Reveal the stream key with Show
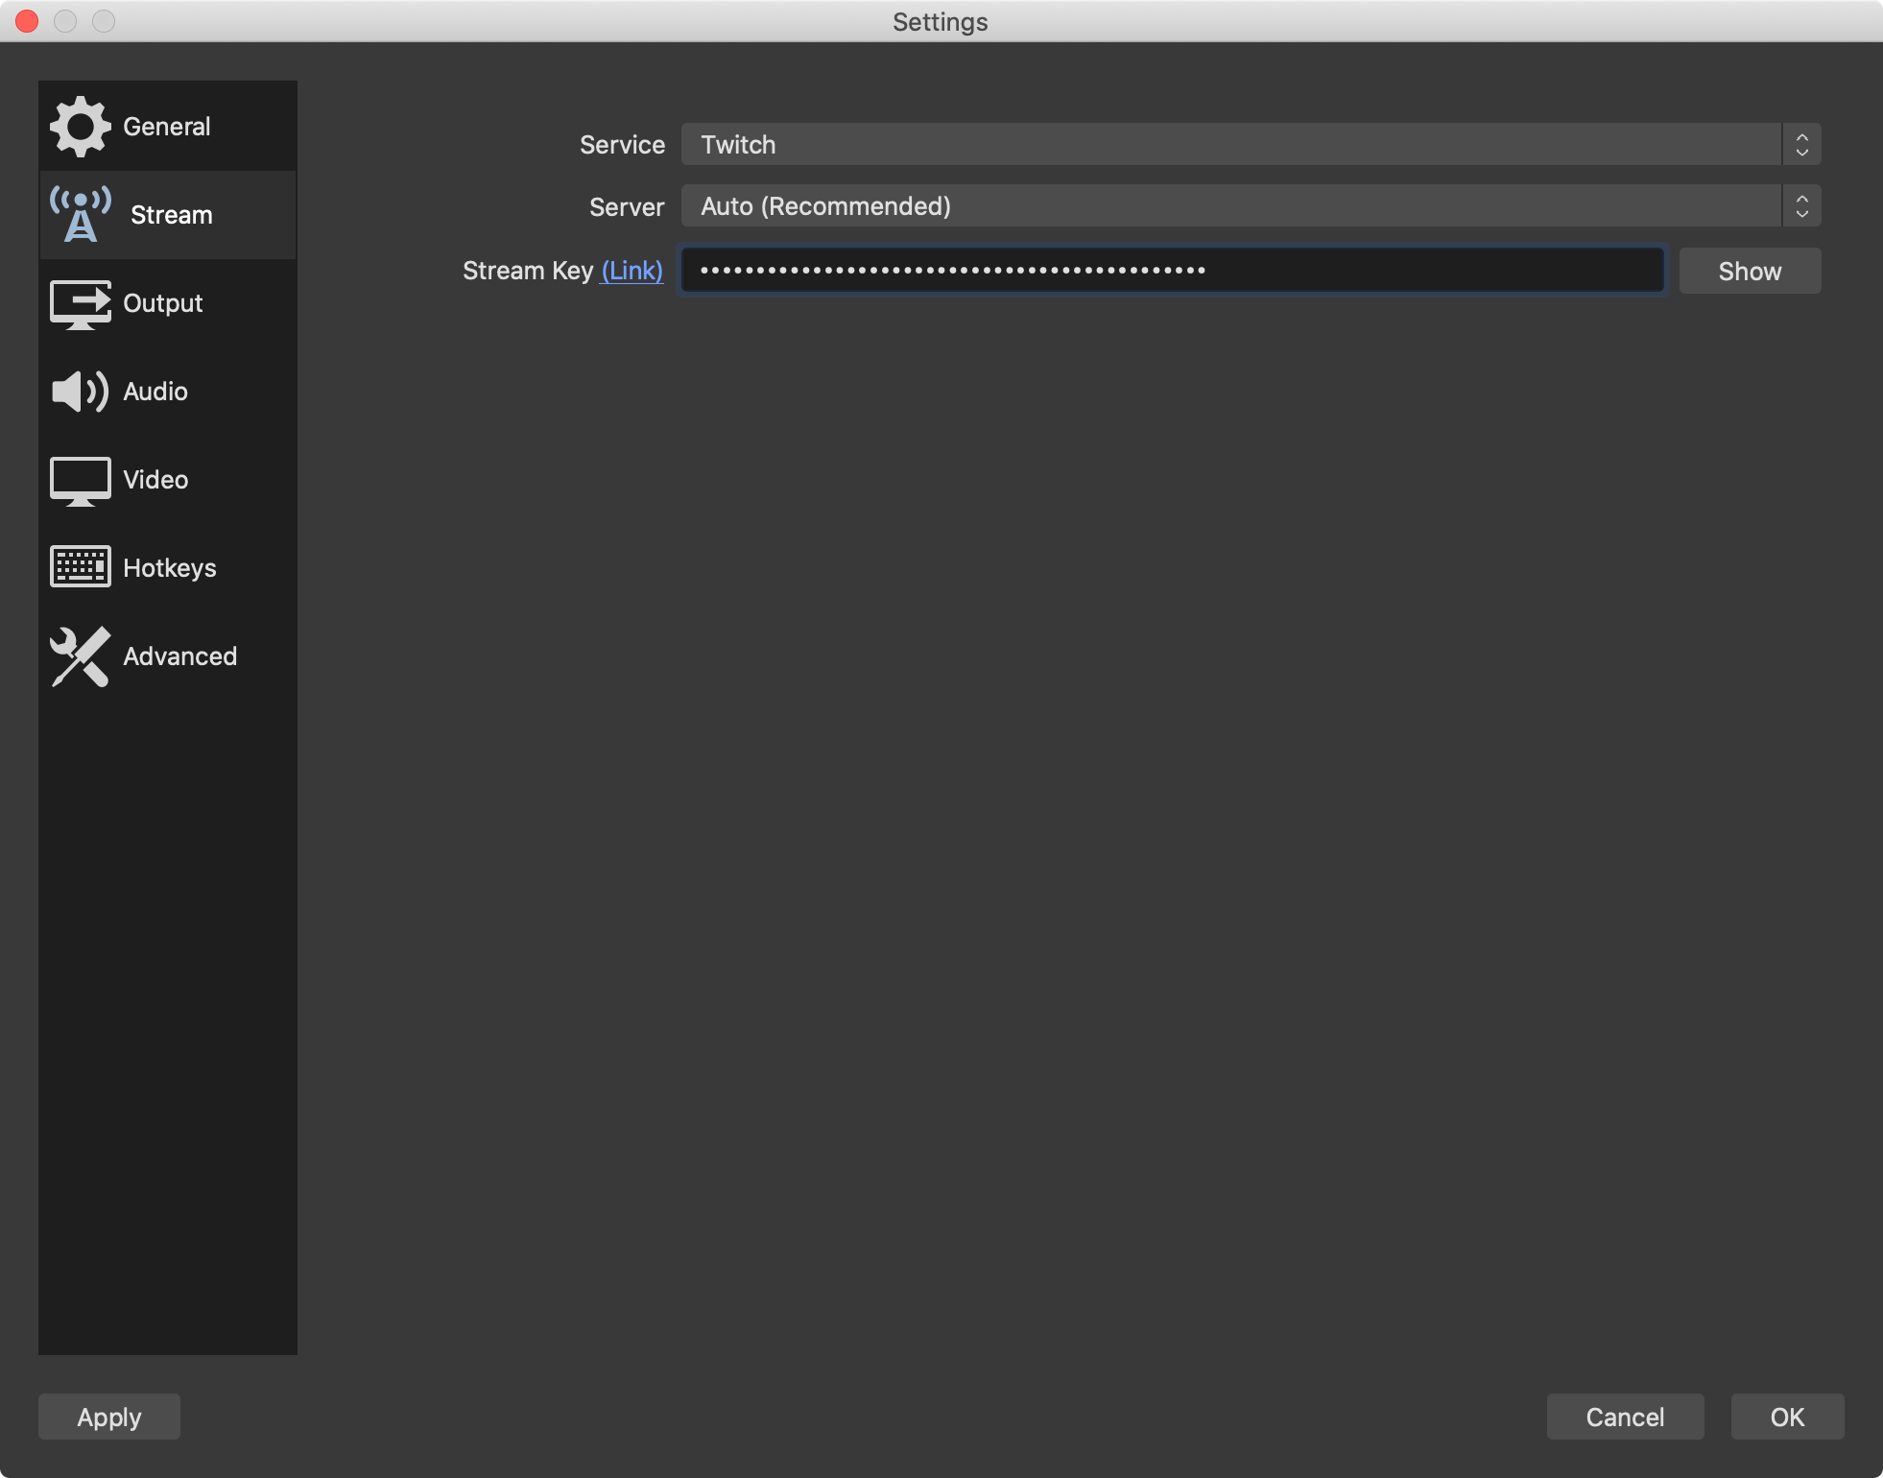The width and height of the screenshot is (1883, 1478). coord(1749,272)
